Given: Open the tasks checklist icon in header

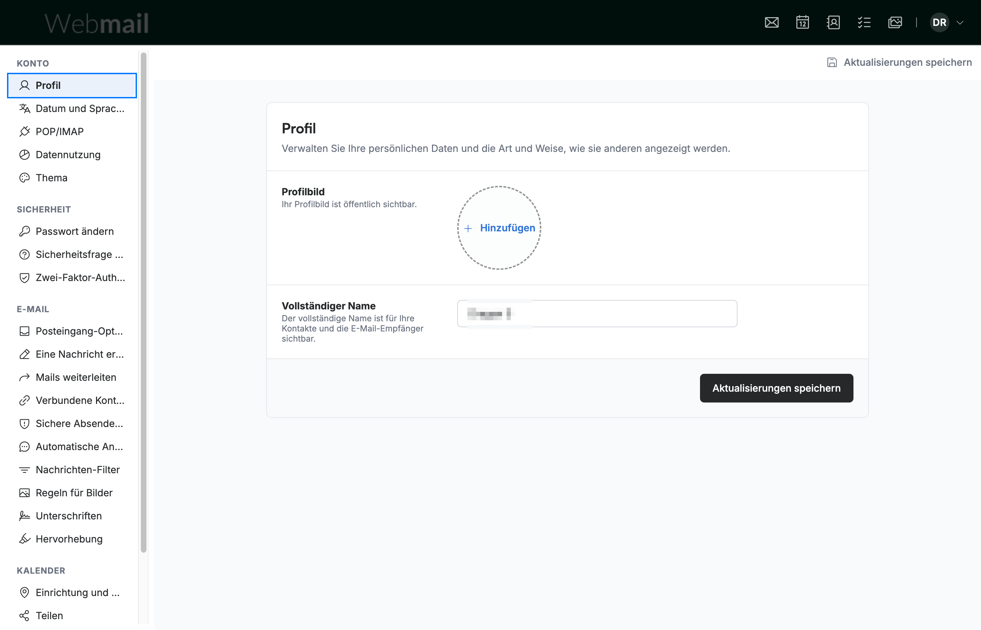Looking at the screenshot, I should coord(864,22).
